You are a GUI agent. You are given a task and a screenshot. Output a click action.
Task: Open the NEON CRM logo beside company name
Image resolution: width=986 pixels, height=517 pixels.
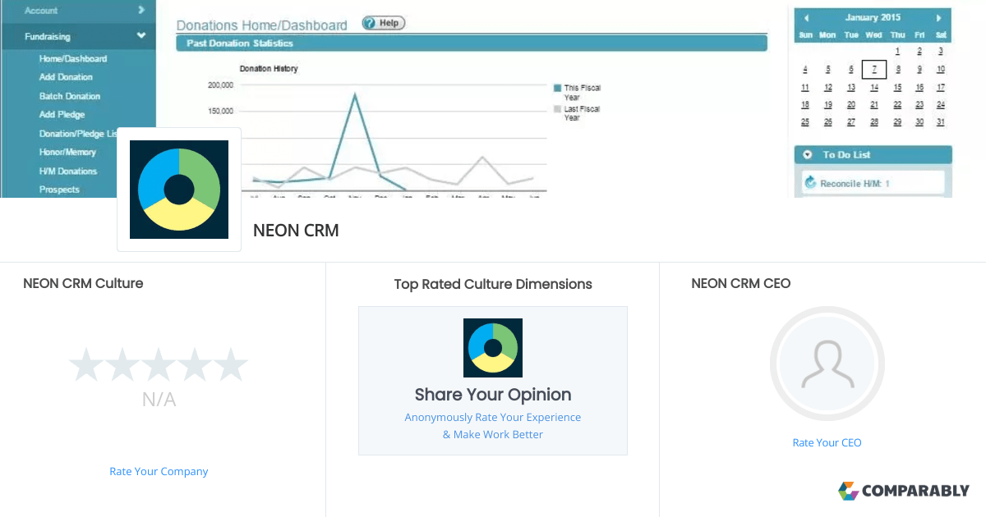pos(179,190)
